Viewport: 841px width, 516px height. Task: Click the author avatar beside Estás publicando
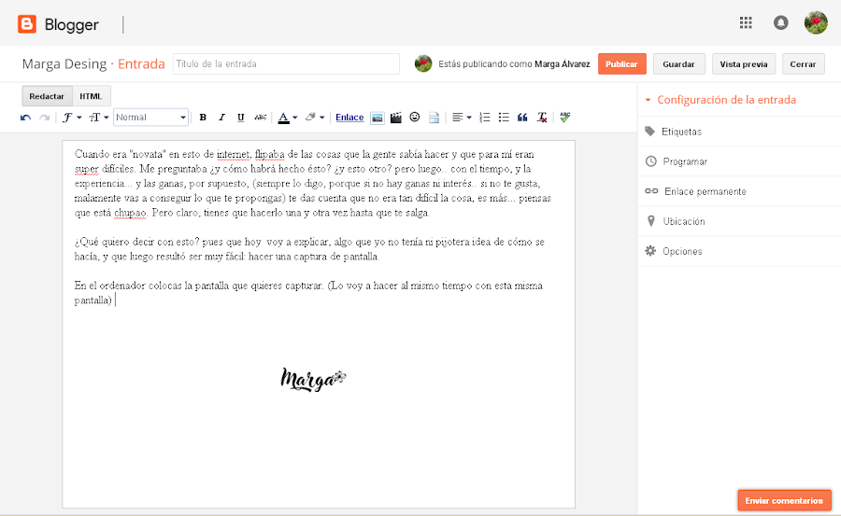(x=423, y=63)
